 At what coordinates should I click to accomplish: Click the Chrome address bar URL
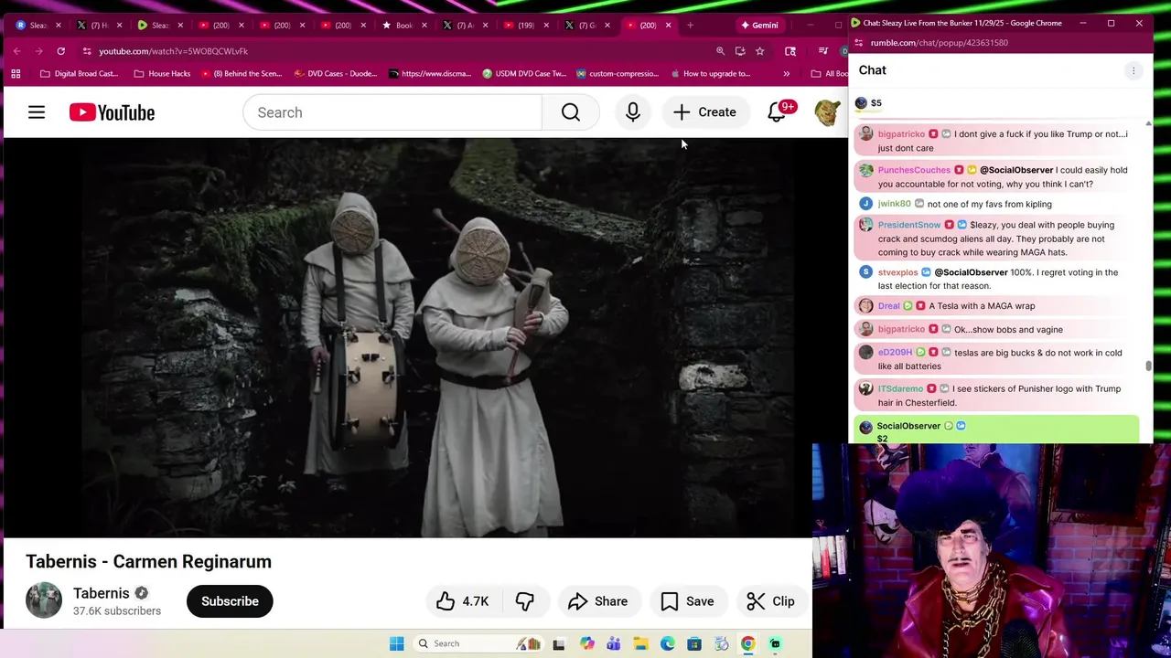(x=174, y=51)
